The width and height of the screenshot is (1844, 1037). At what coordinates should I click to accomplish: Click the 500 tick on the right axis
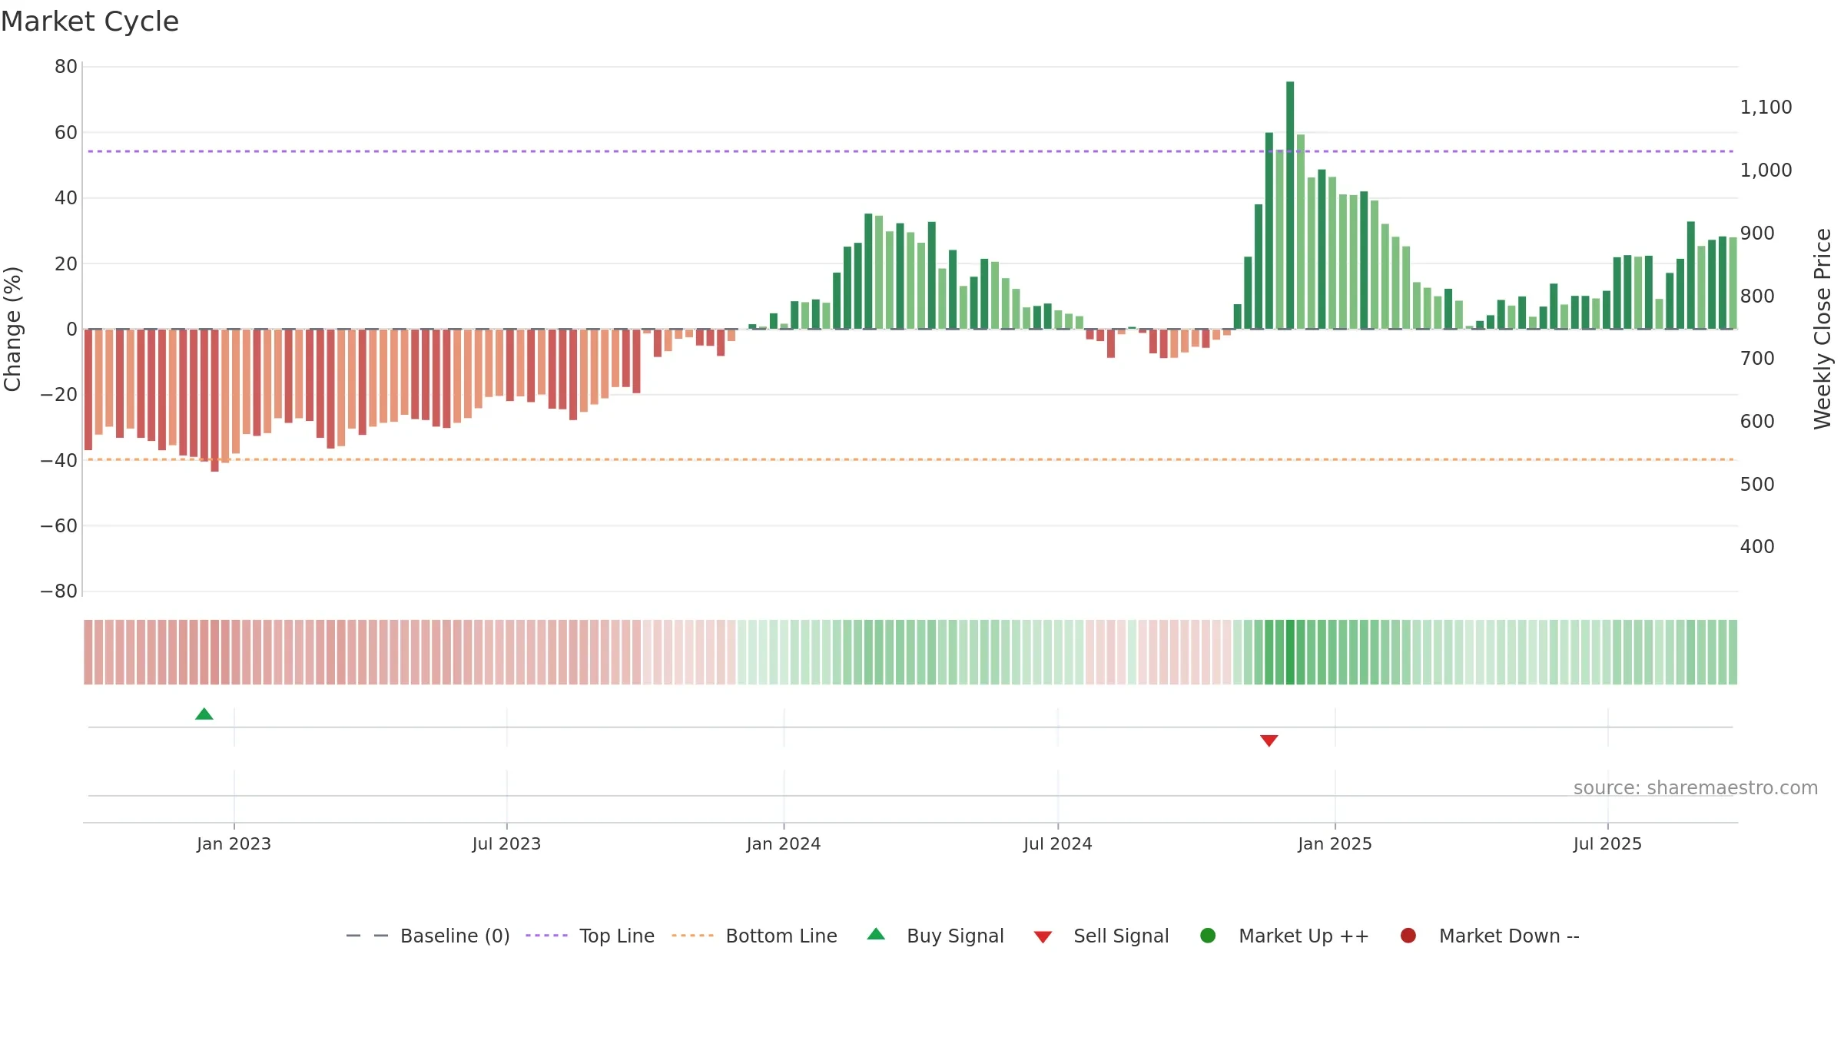1757,485
